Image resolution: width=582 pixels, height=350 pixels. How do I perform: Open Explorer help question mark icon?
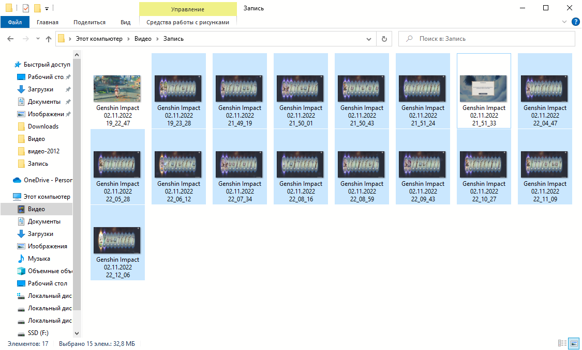(575, 22)
